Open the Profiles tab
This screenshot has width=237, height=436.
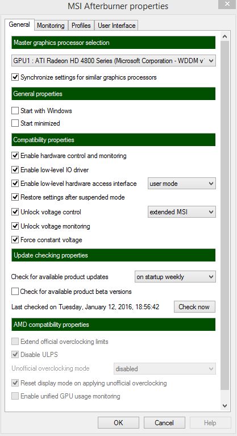tap(81, 26)
